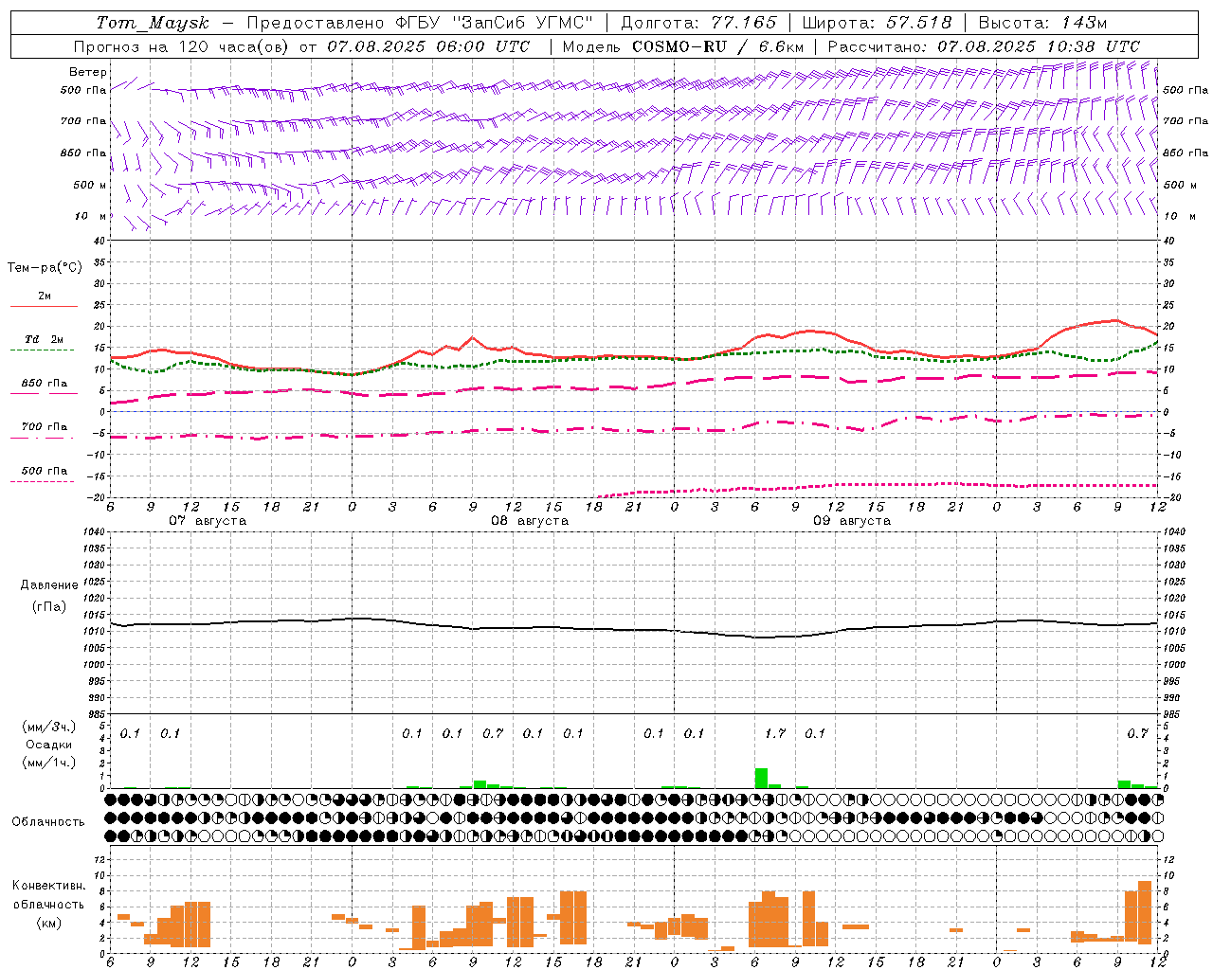This screenshot has width=1213, height=970.
Task: Click the Модель COSMO-RU / 6.6км label
Action: (682, 46)
